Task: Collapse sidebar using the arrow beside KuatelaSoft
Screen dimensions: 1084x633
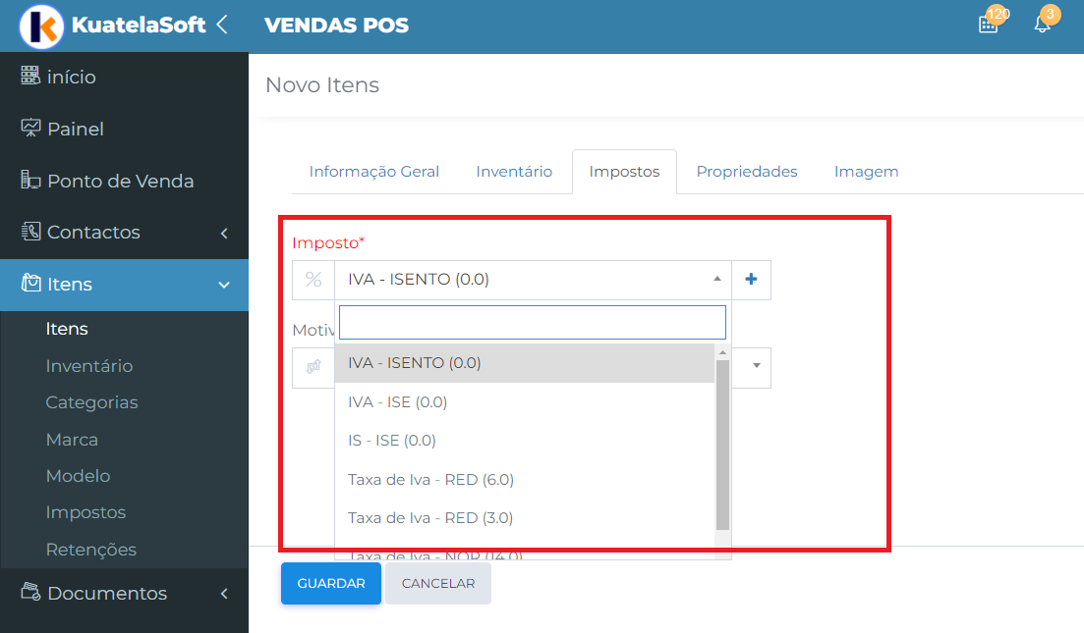Action: pos(222,25)
